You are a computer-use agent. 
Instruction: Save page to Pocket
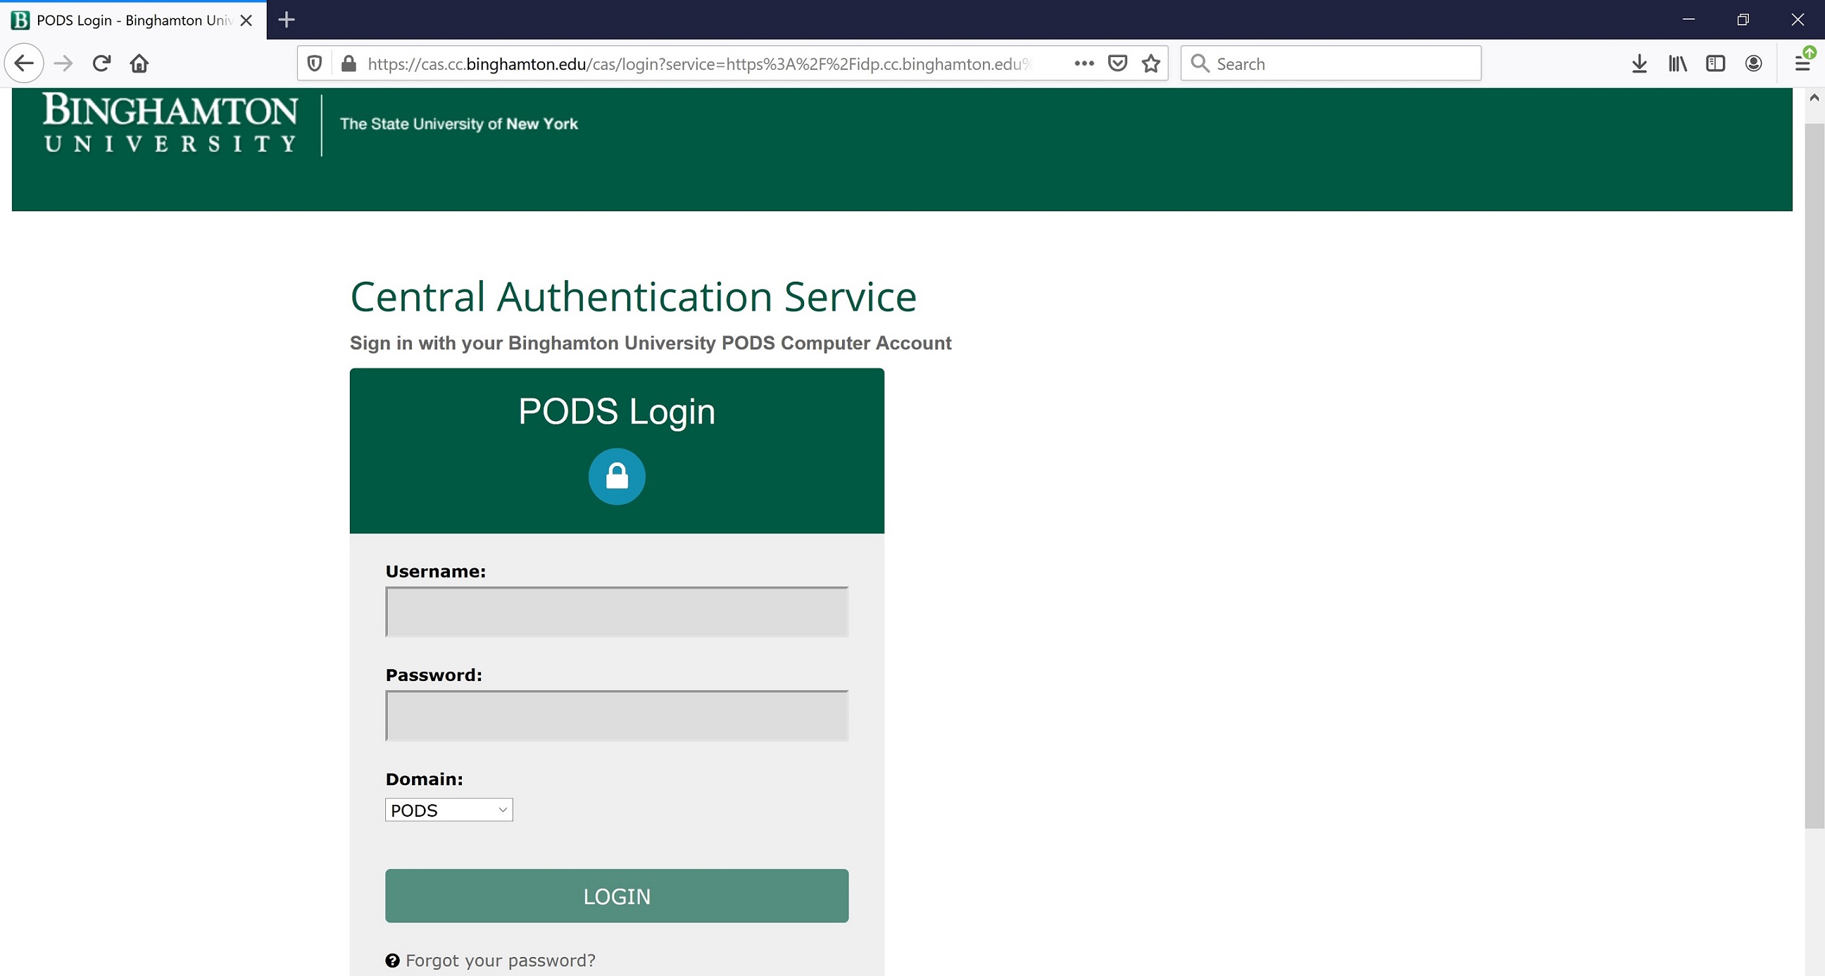pos(1117,64)
